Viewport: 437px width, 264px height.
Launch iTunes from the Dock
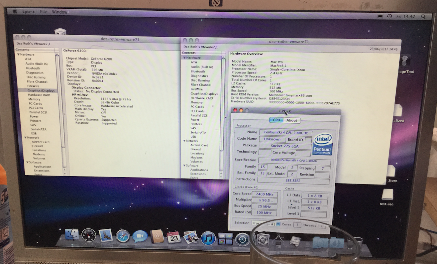[208, 238]
